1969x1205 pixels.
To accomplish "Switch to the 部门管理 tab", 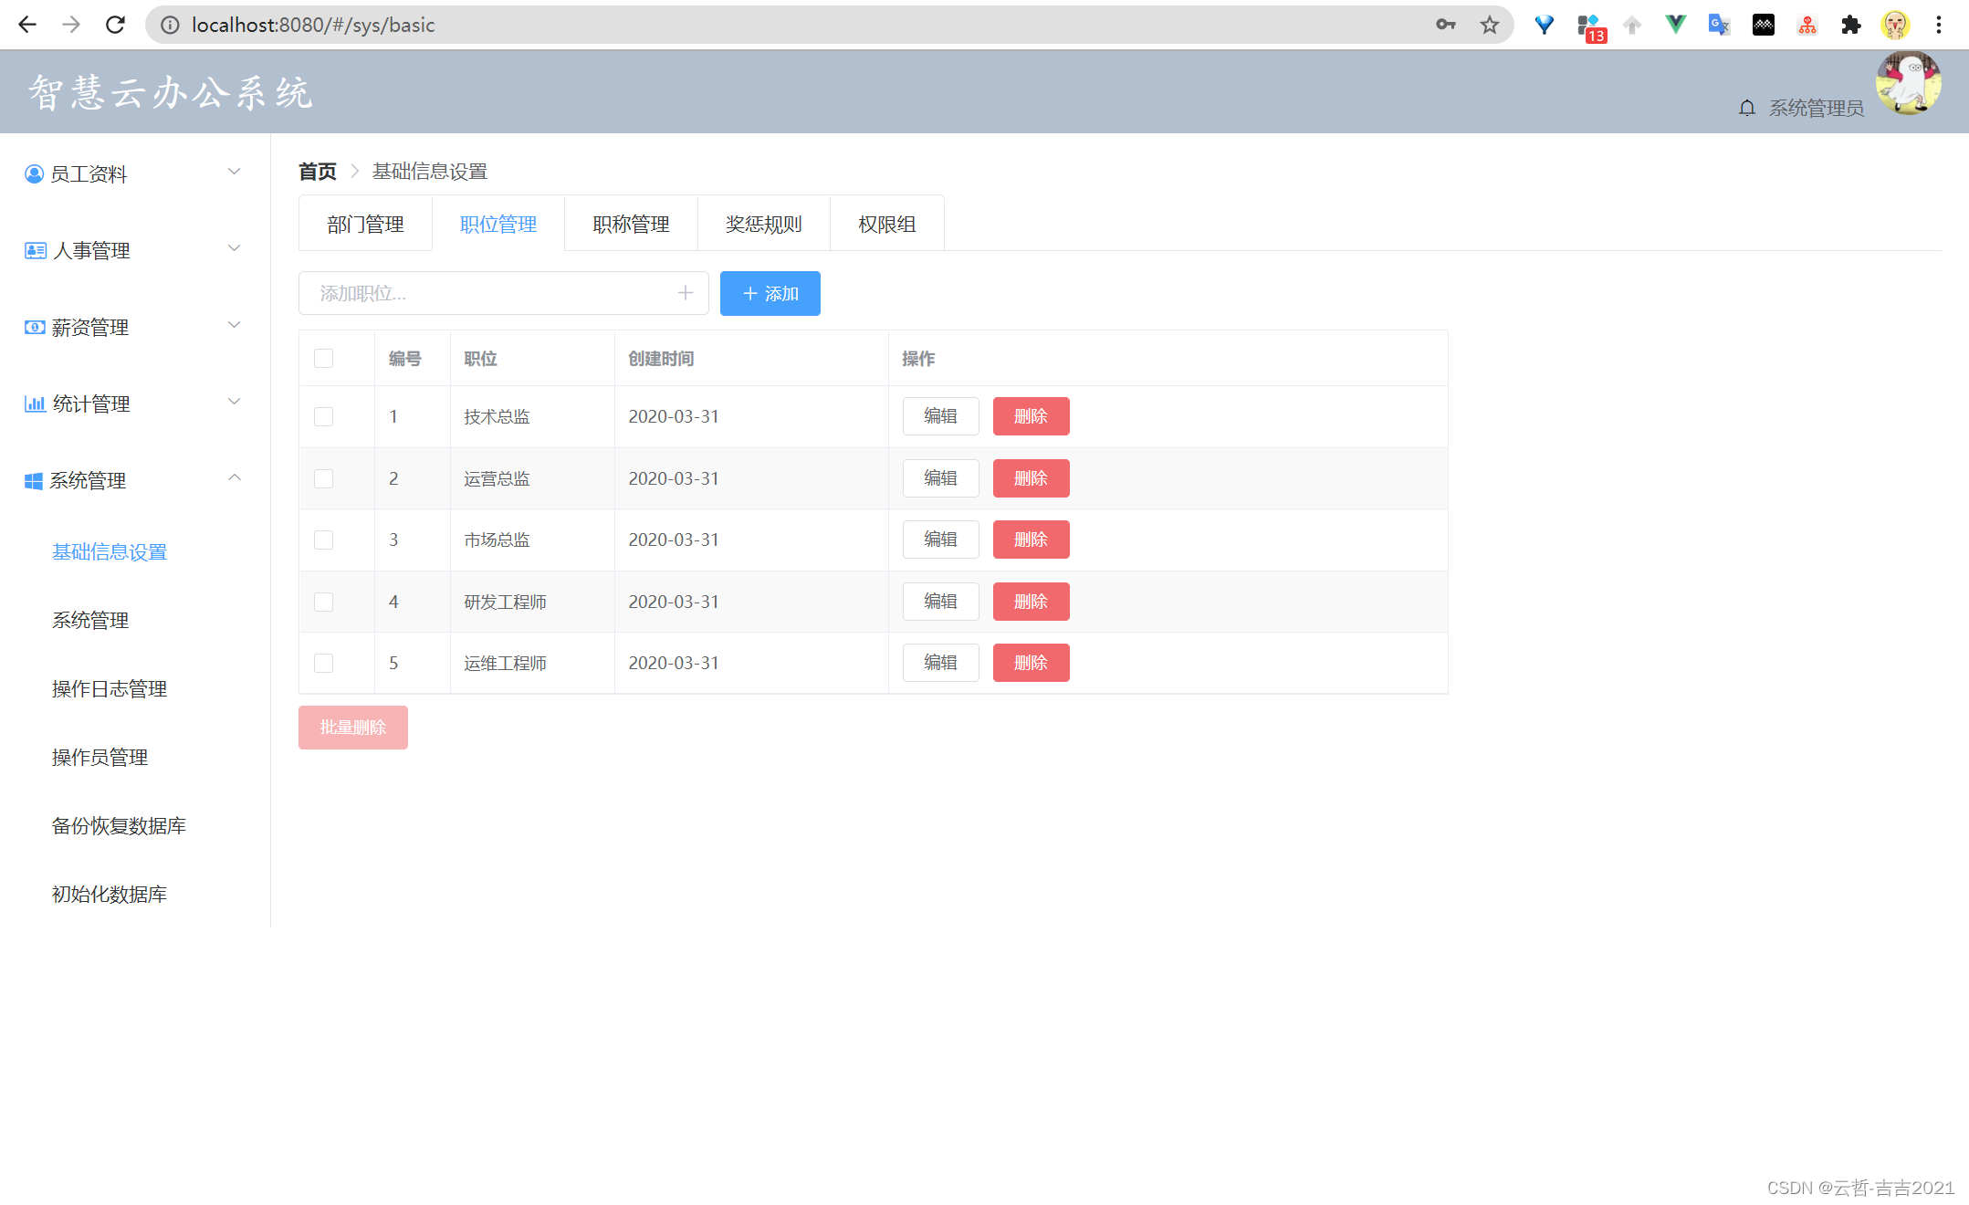I will [365, 225].
